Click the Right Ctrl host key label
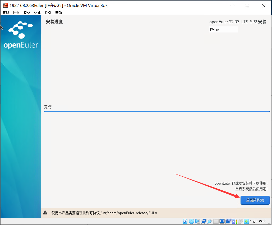 pos(257,221)
